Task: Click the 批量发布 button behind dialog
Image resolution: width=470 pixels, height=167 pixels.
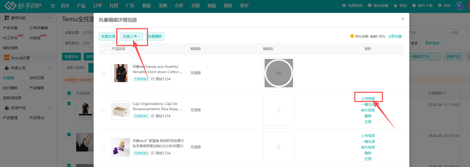Action: point(72,57)
